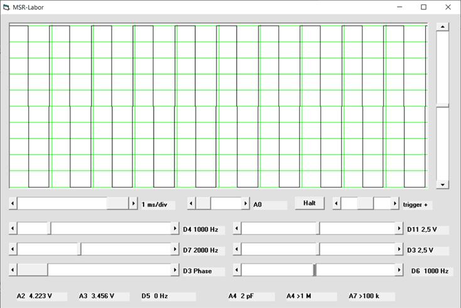Viewport: 461px width, 308px height.
Task: Click left arrow of the trigger scrollbar
Action: click(337, 204)
